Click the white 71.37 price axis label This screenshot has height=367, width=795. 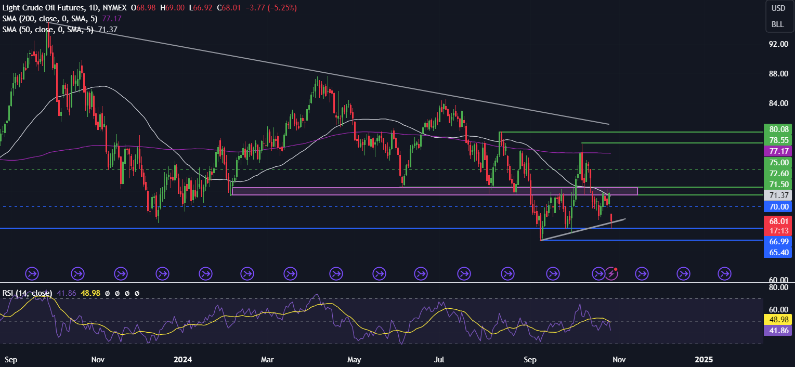[x=777, y=195]
